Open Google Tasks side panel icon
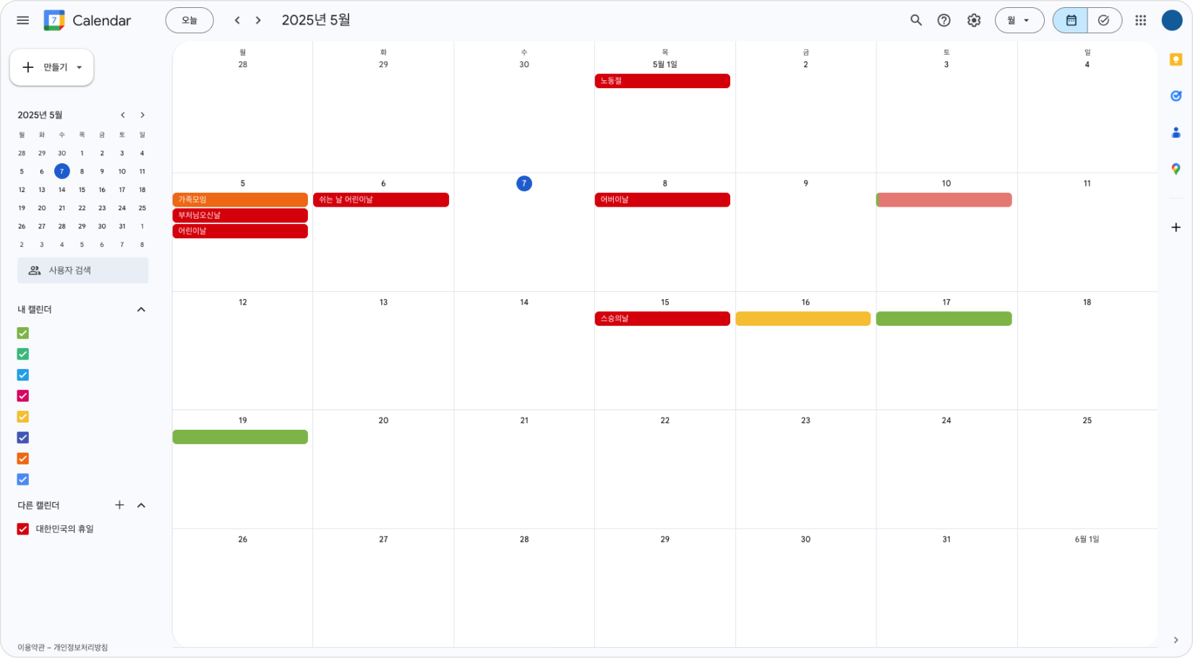The width and height of the screenshot is (1193, 658). point(1176,96)
